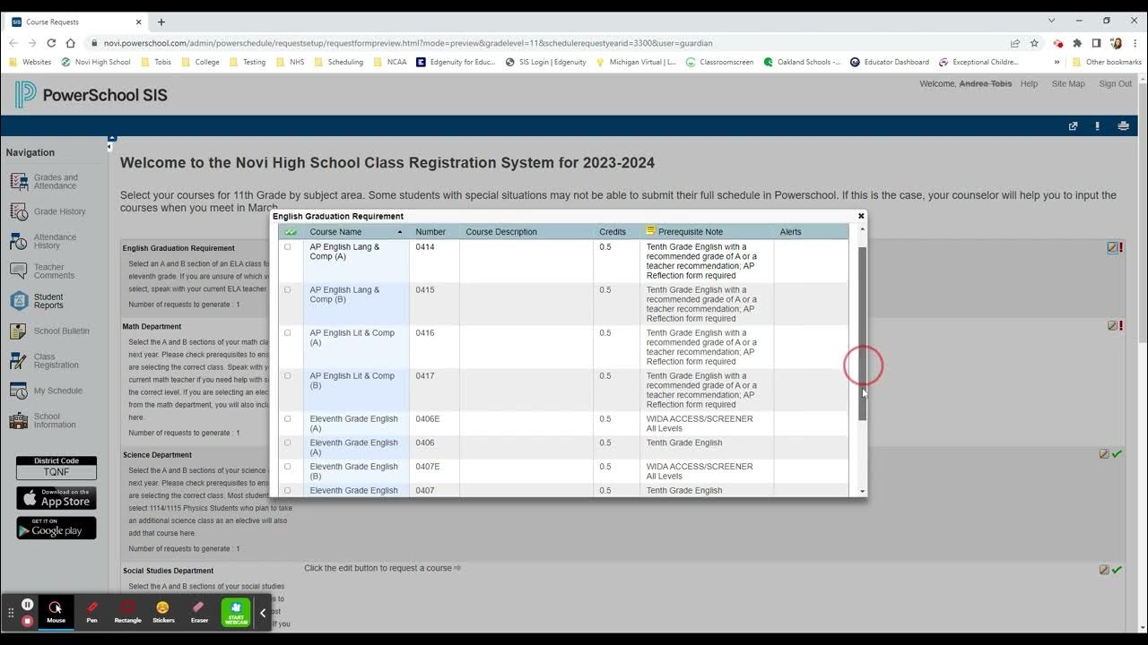Open Novi High School bookmark
The width and height of the screenshot is (1148, 645).
96,62
